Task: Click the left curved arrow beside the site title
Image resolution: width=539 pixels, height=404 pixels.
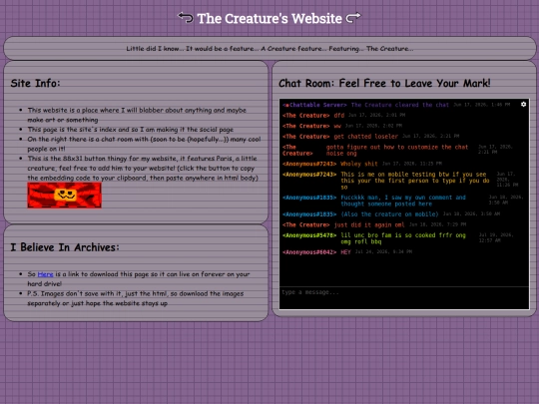Action: 186,18
